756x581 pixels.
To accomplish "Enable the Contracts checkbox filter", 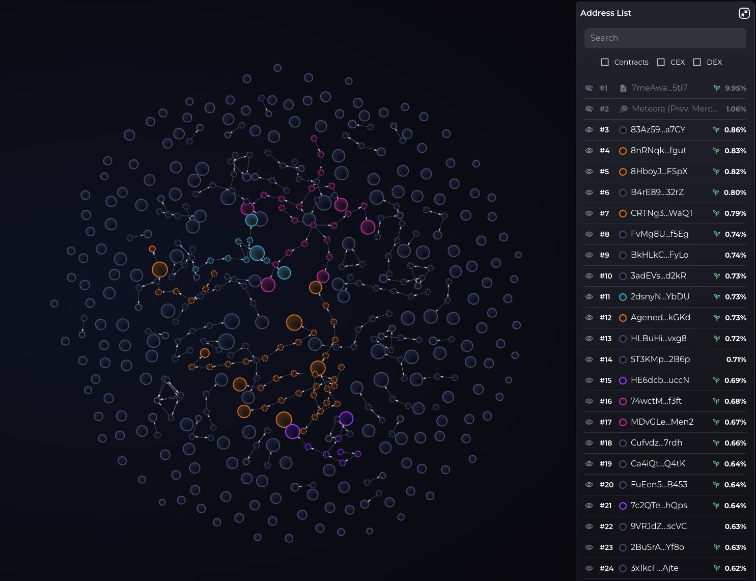I will click(605, 62).
